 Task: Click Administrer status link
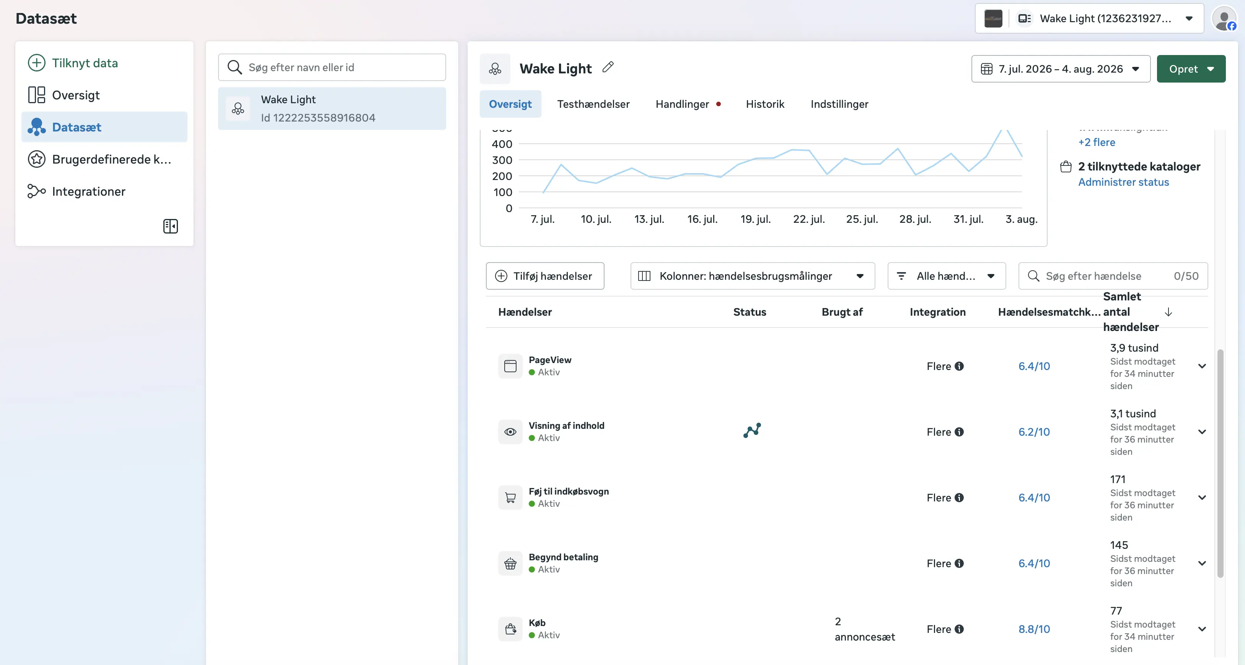pos(1123,182)
